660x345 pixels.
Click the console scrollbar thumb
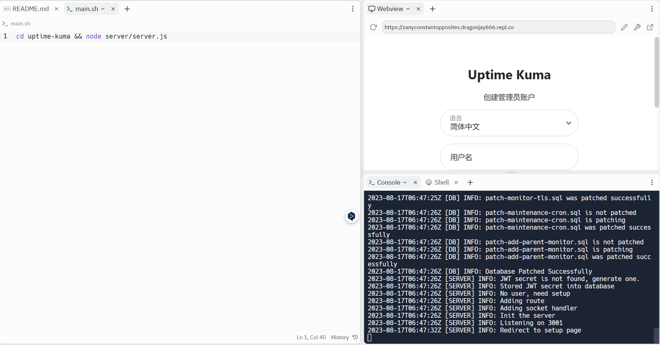tap(656, 335)
